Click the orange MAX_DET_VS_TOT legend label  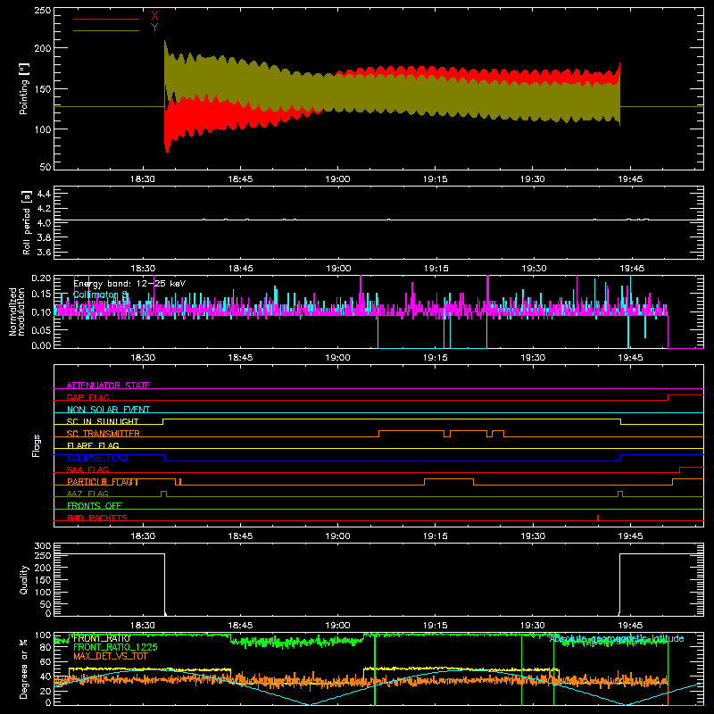point(110,656)
